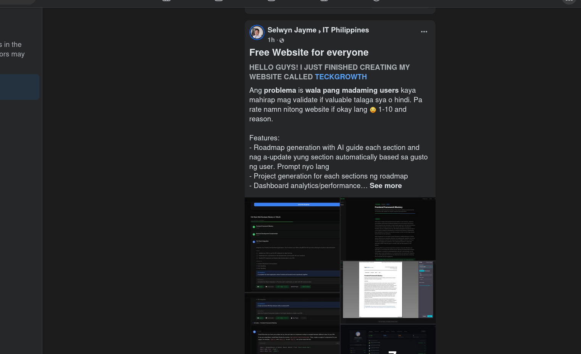Open the Frontend Framework Mastery screenshot

pyautogui.click(x=388, y=228)
